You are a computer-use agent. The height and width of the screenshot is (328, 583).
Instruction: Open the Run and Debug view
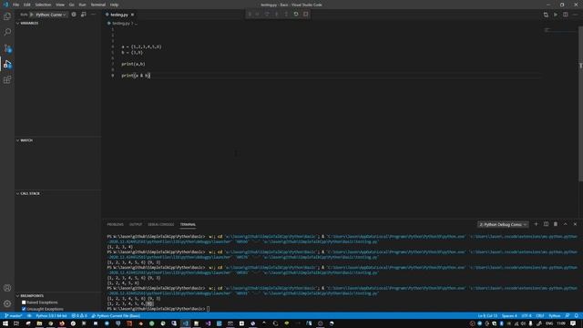coord(7,64)
